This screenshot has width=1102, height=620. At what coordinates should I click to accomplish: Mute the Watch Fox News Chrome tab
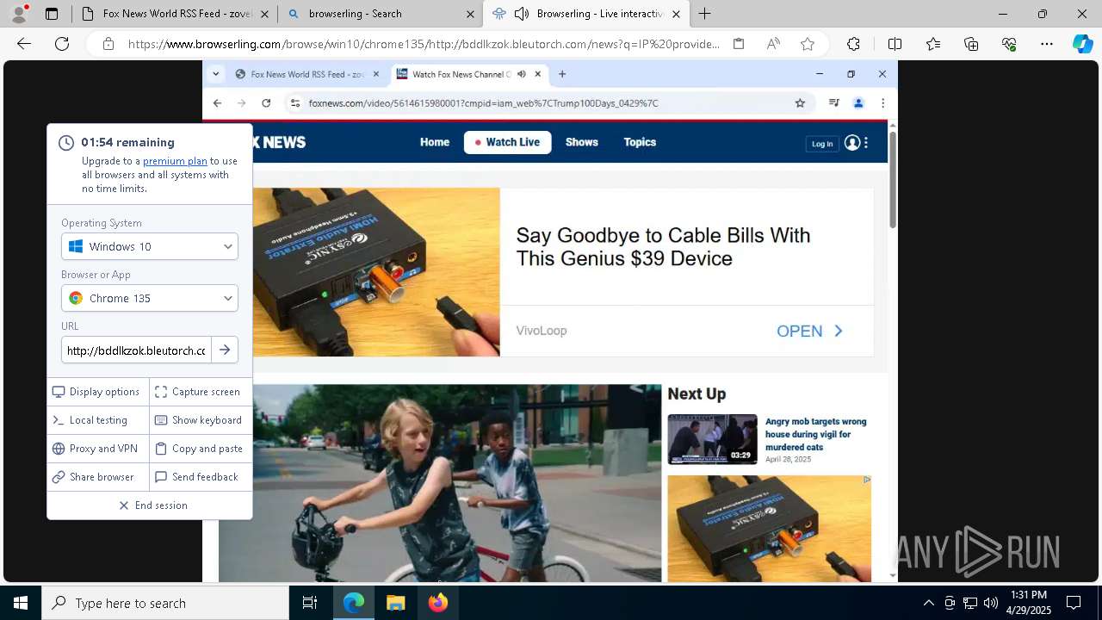tap(522, 74)
